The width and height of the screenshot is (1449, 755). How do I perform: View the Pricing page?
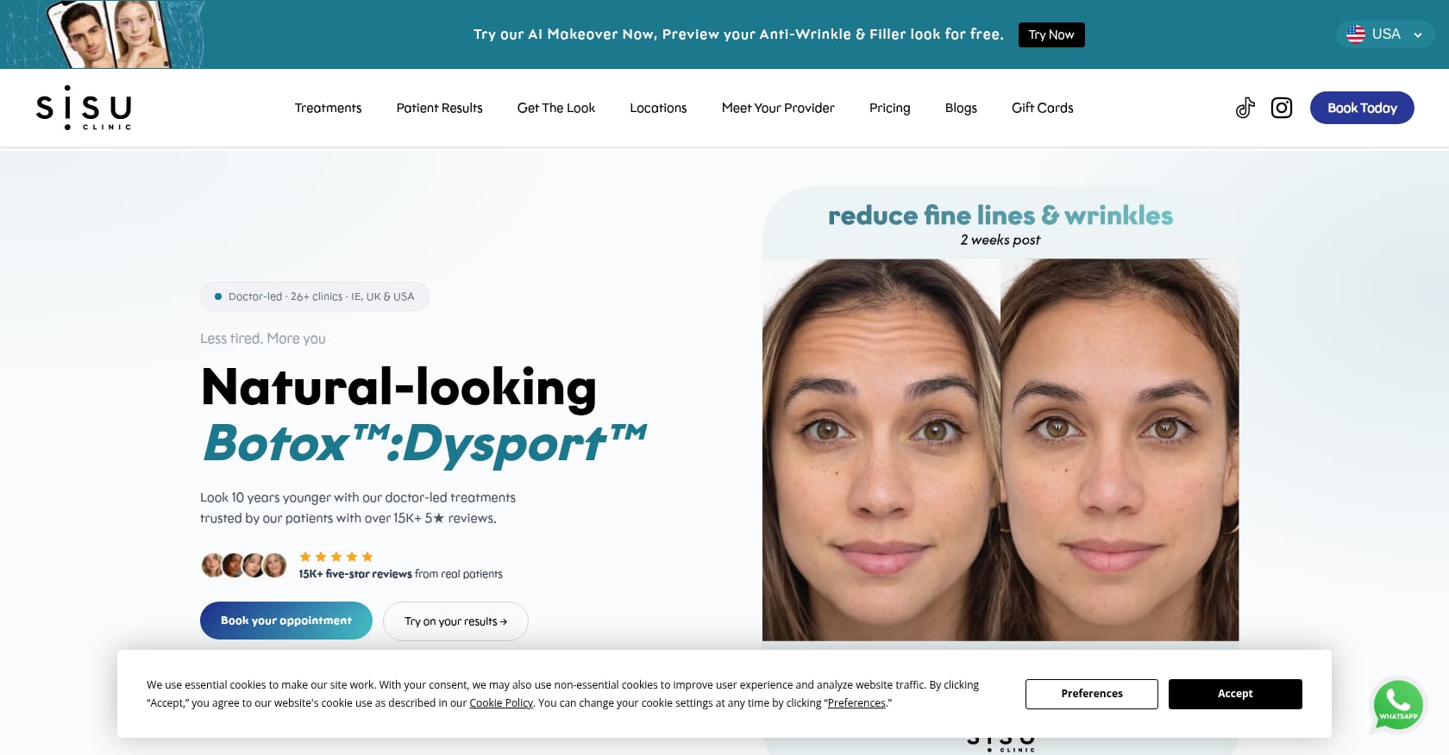click(889, 108)
